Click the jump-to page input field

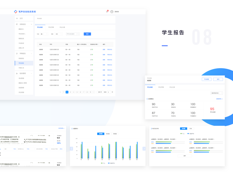(109, 92)
